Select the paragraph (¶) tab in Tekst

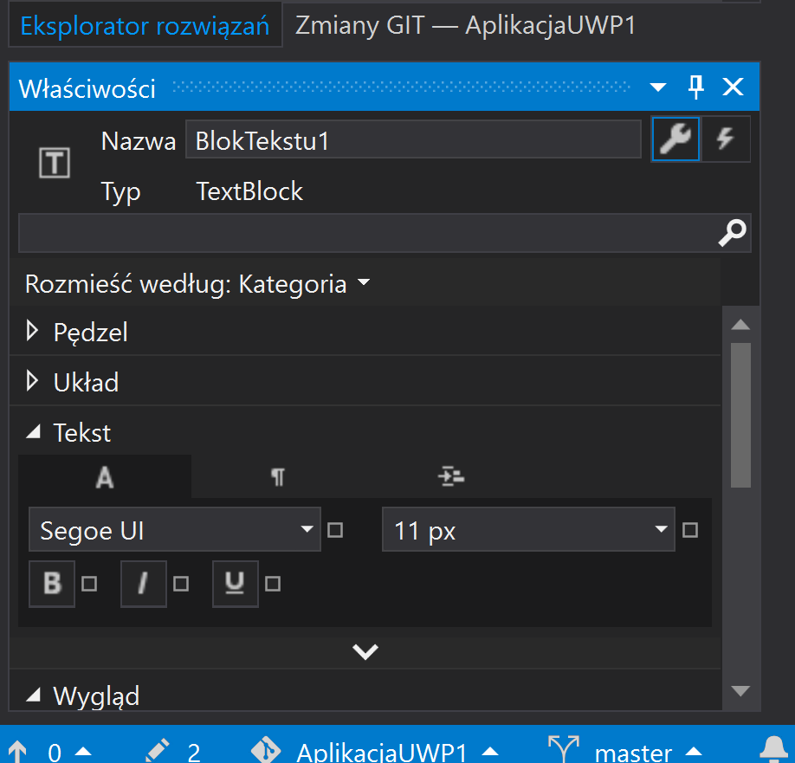(x=277, y=476)
